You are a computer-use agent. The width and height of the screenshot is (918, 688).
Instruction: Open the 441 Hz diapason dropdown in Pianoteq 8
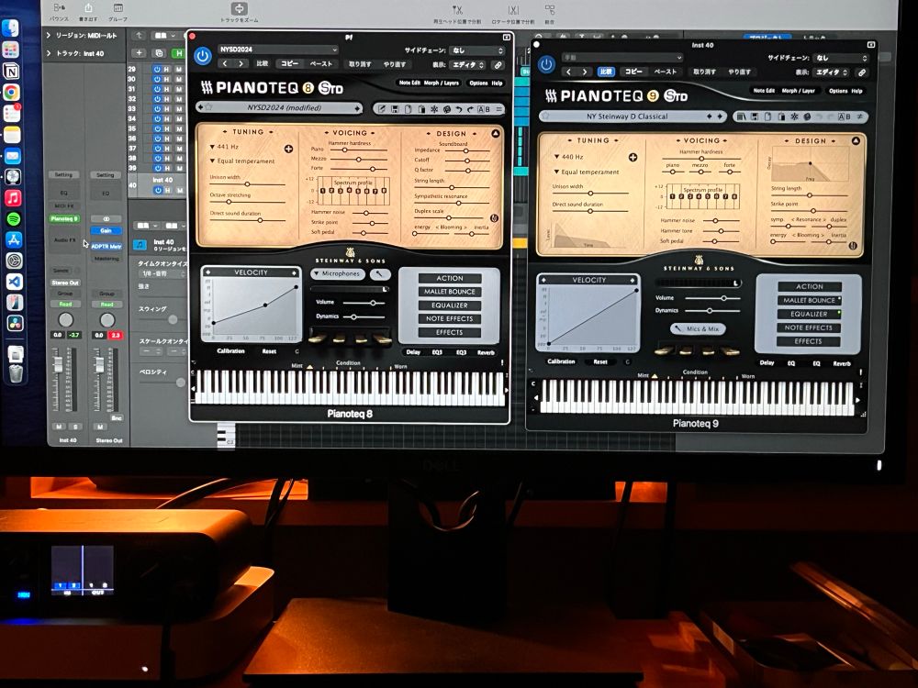click(x=224, y=147)
